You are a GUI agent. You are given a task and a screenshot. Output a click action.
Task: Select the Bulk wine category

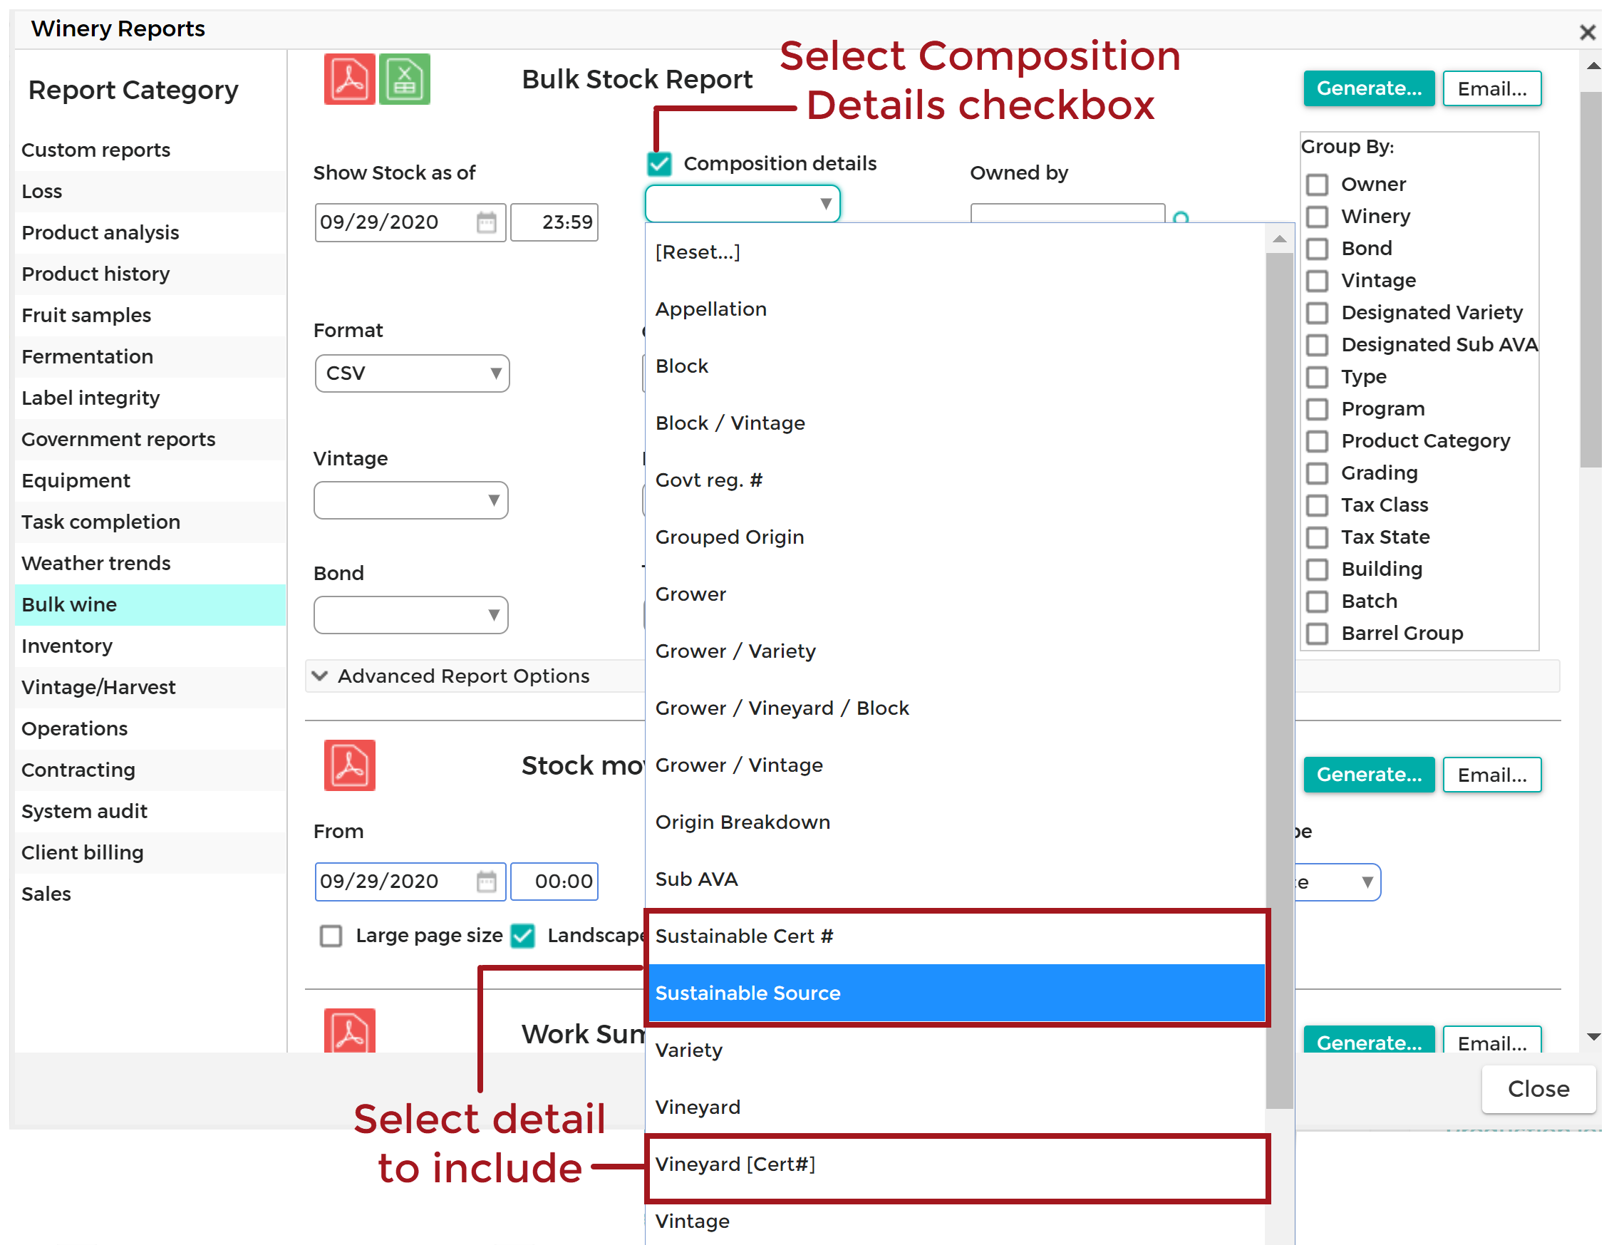point(150,605)
